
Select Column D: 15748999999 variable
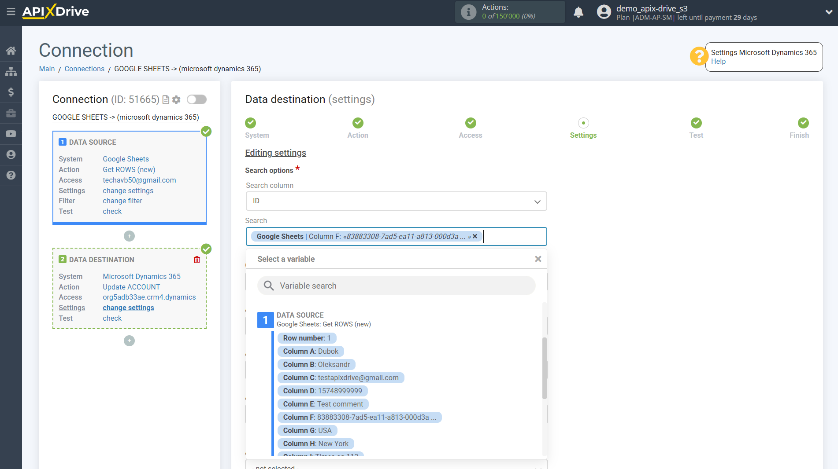tap(323, 391)
